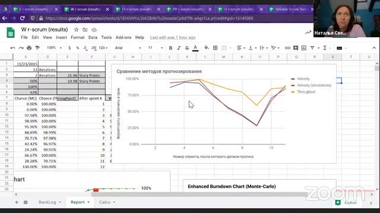Collapse the toolbar with up chevron
The image size is (380, 213).
coord(374,48)
